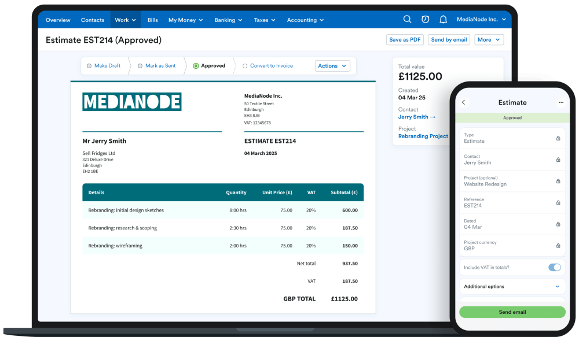
Task: Click the Mr Jerry Smith recipient name
Action: point(104,141)
